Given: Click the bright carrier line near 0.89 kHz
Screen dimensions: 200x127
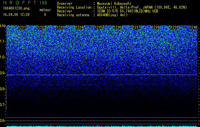Looking at the screenshot, I should pos(102,75).
